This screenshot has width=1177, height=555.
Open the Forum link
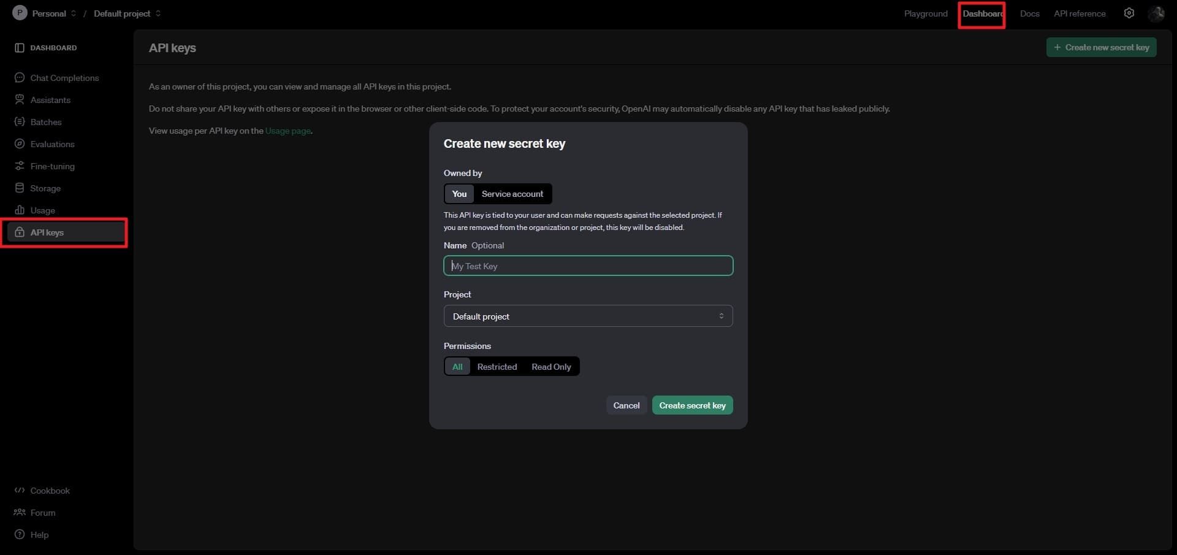coord(42,513)
